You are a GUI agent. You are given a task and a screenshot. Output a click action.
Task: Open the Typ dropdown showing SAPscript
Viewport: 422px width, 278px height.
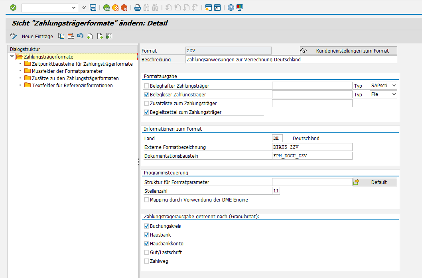tap(383, 86)
